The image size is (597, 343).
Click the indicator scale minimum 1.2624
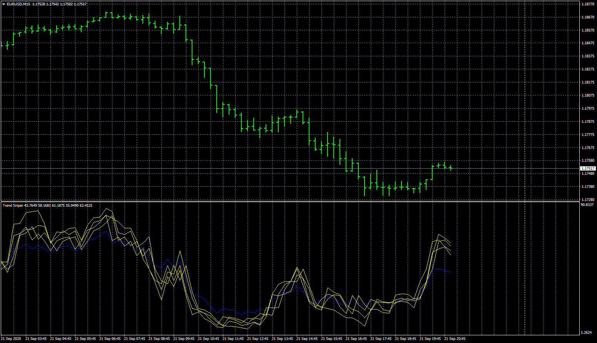tap(586, 332)
